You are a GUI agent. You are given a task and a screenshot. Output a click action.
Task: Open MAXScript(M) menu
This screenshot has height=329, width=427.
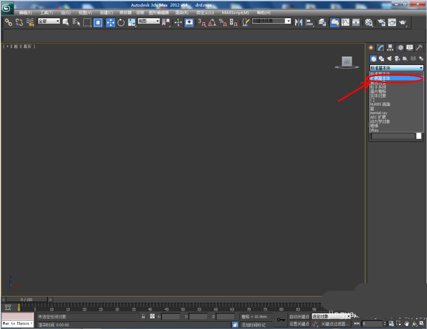[x=235, y=13]
